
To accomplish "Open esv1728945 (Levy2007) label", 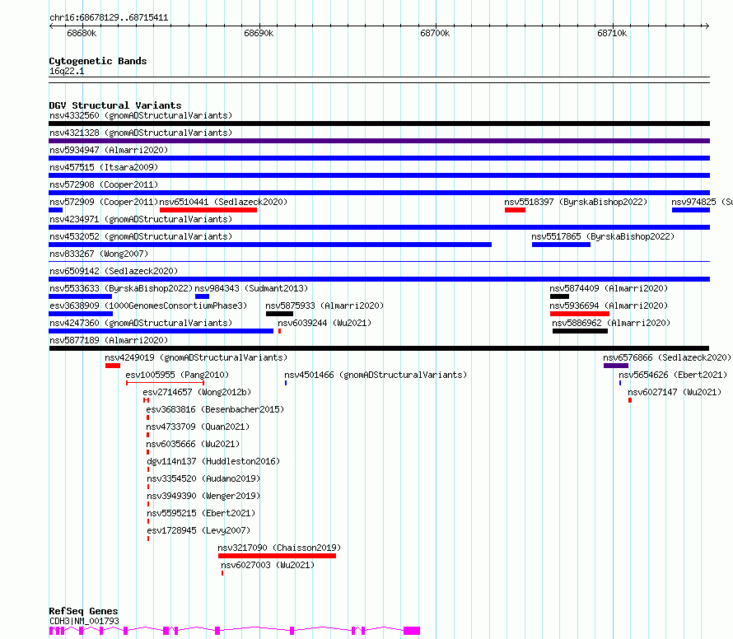I will [x=198, y=530].
